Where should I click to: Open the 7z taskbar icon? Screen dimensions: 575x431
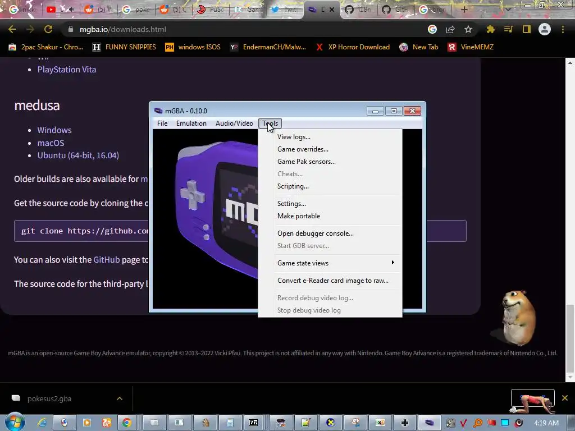(253, 423)
